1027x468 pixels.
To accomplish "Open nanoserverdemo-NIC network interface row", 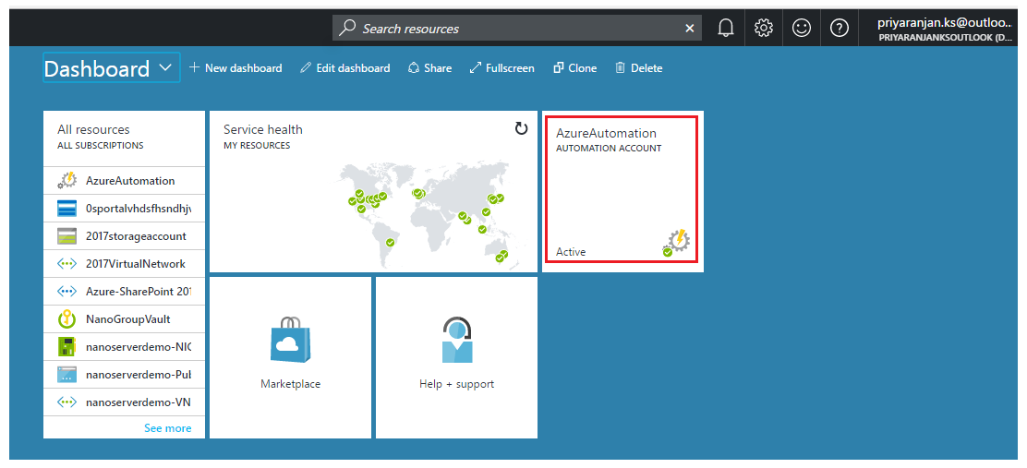I will point(125,347).
